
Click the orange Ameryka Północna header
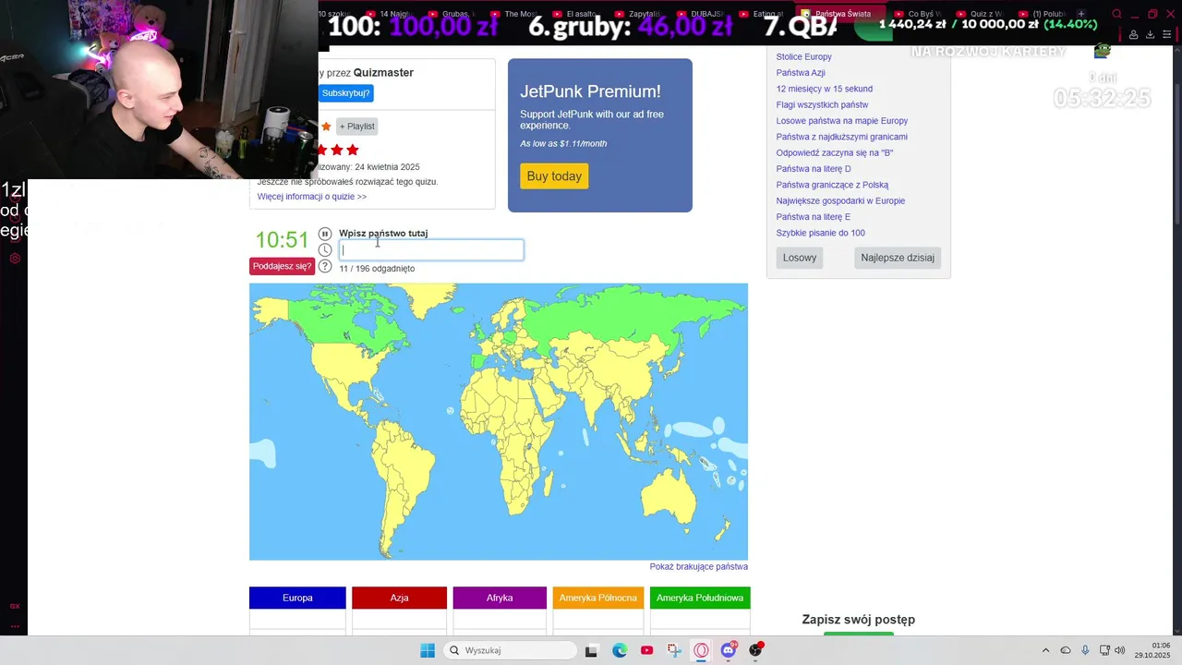pyautogui.click(x=598, y=598)
